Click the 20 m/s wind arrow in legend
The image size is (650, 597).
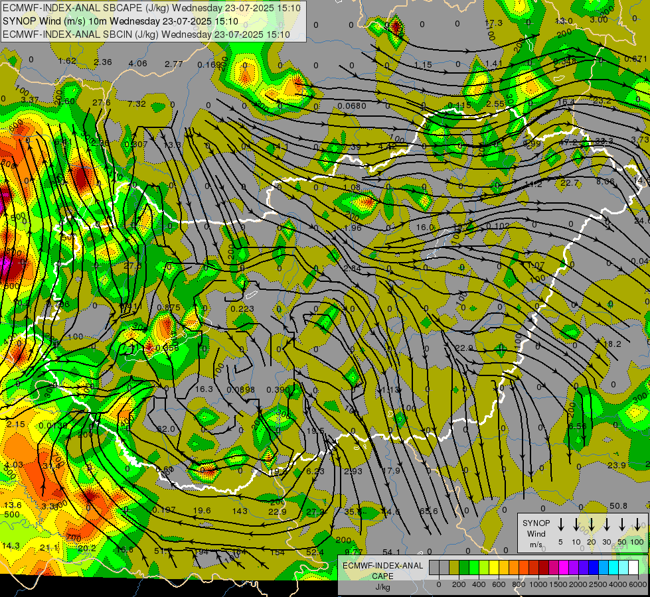591,524
